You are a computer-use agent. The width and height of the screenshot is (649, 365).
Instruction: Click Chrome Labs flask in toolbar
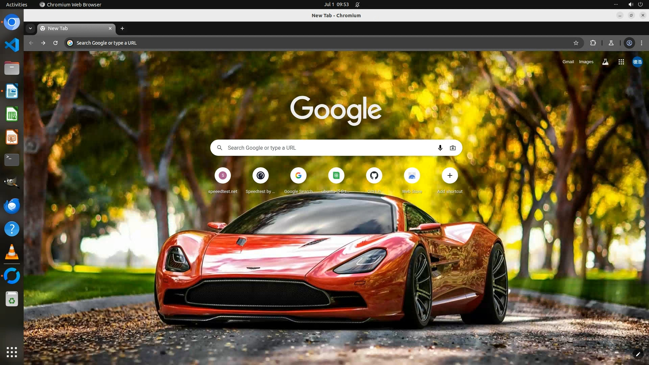coord(611,43)
